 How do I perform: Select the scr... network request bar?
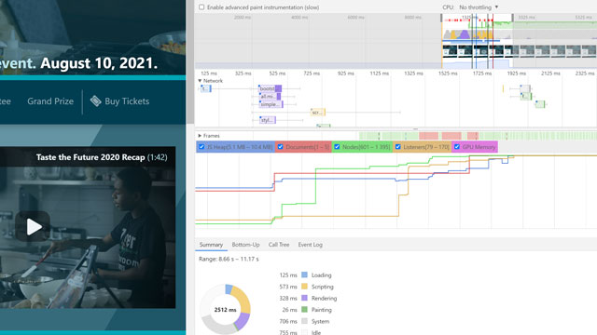coord(318,113)
